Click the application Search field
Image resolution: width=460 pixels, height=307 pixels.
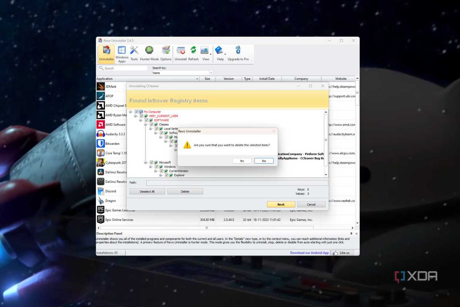(123, 68)
